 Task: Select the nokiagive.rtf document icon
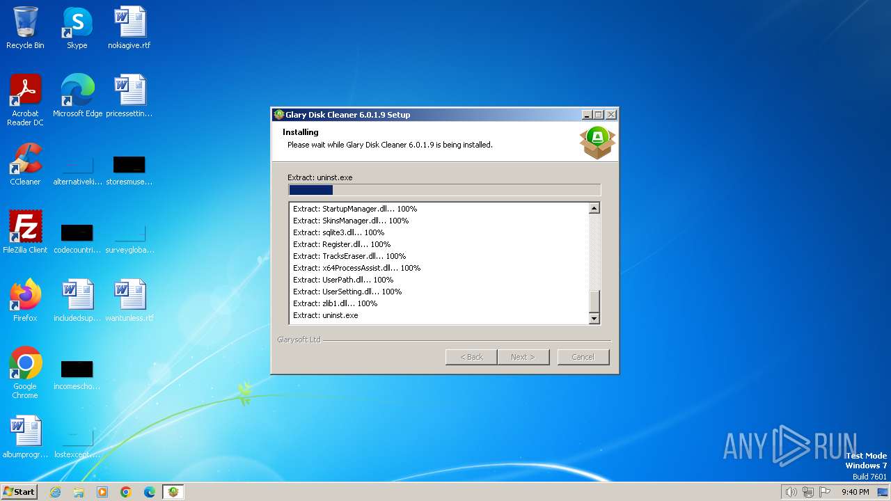129,28
